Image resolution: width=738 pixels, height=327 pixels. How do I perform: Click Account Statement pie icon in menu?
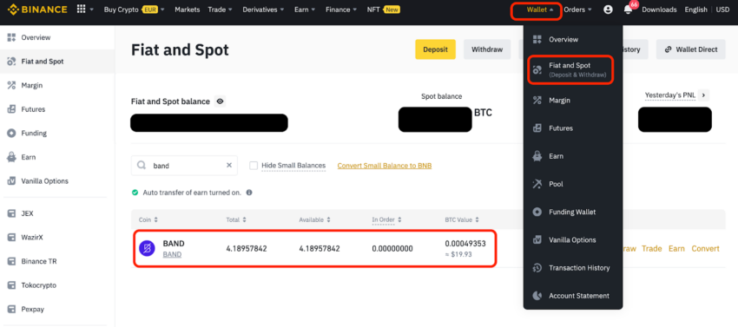tap(537, 296)
